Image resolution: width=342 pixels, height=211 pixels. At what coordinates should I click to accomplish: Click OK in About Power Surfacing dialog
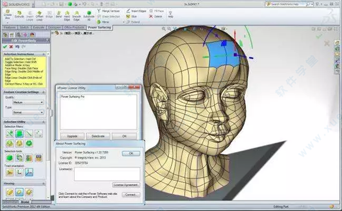[131, 153]
